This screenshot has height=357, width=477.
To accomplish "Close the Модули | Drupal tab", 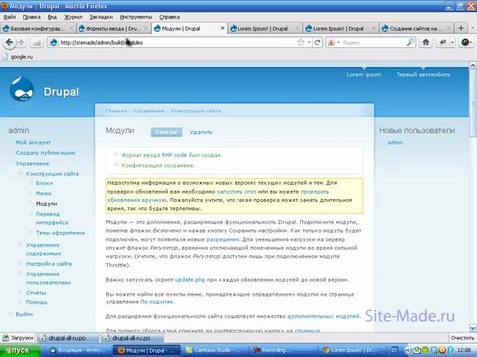I will 222,28.
